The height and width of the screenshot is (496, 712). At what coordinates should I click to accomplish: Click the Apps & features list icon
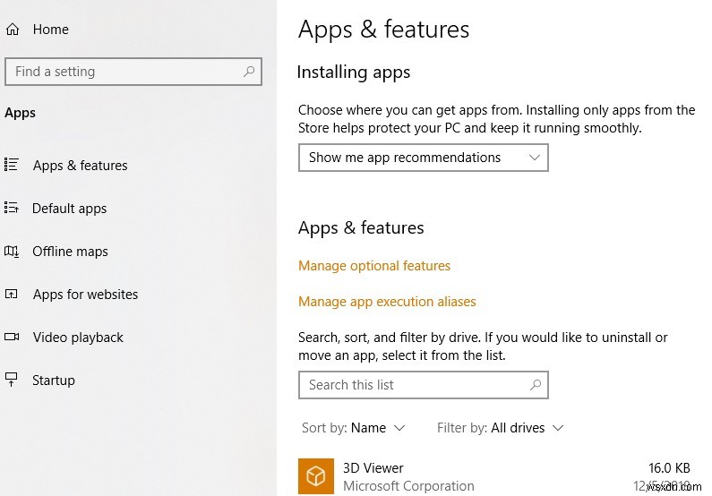coord(12,164)
